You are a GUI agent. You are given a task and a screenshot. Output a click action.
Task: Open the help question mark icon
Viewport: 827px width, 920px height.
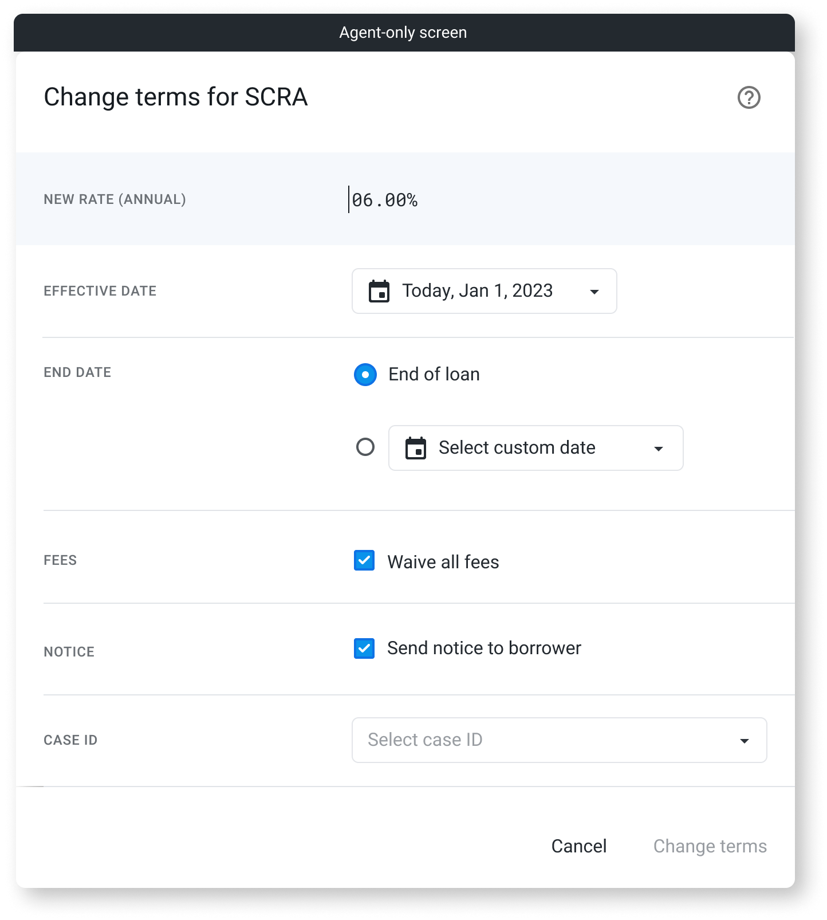tap(749, 97)
